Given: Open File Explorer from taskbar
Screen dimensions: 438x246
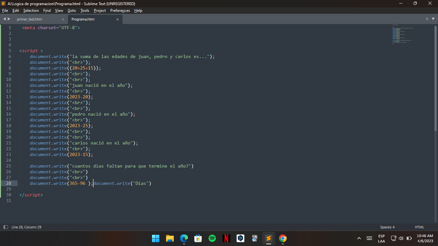Looking at the screenshot, I should [170, 238].
